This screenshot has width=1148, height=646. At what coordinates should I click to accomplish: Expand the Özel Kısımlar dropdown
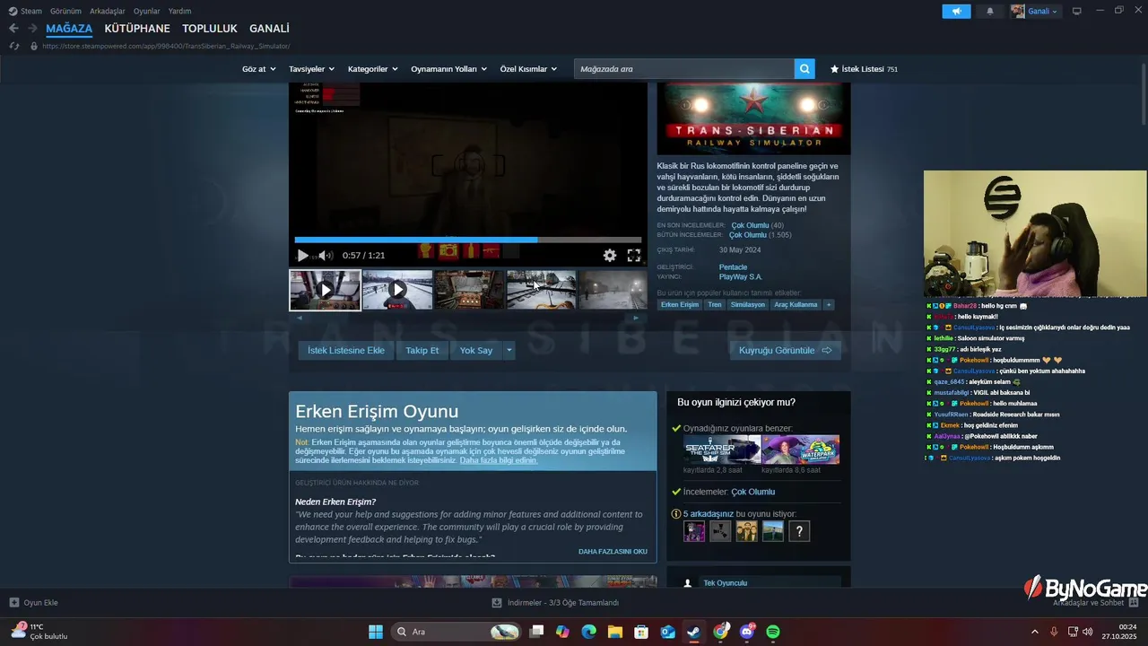528,69
